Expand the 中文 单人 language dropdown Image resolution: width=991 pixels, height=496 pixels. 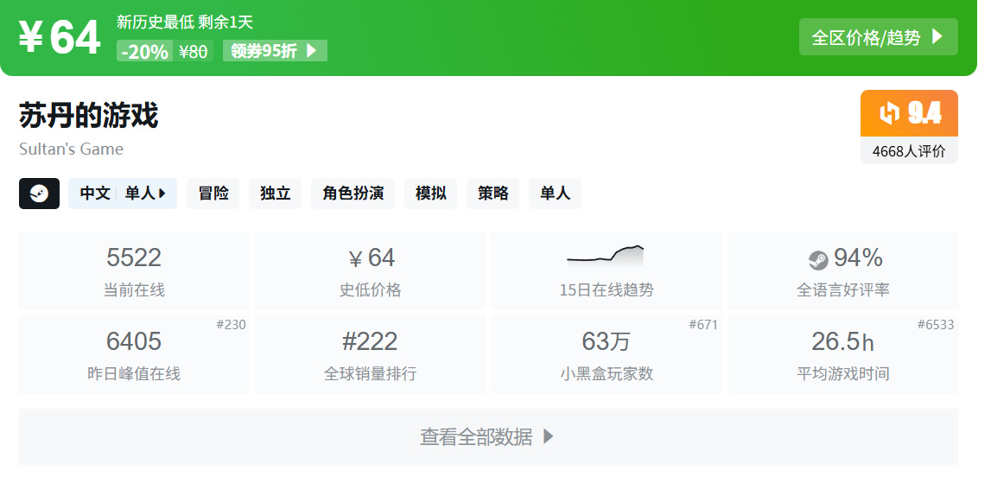(123, 194)
